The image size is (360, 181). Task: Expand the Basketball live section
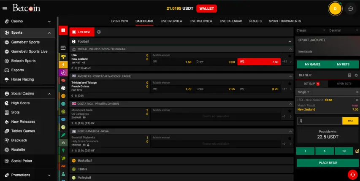181,161
